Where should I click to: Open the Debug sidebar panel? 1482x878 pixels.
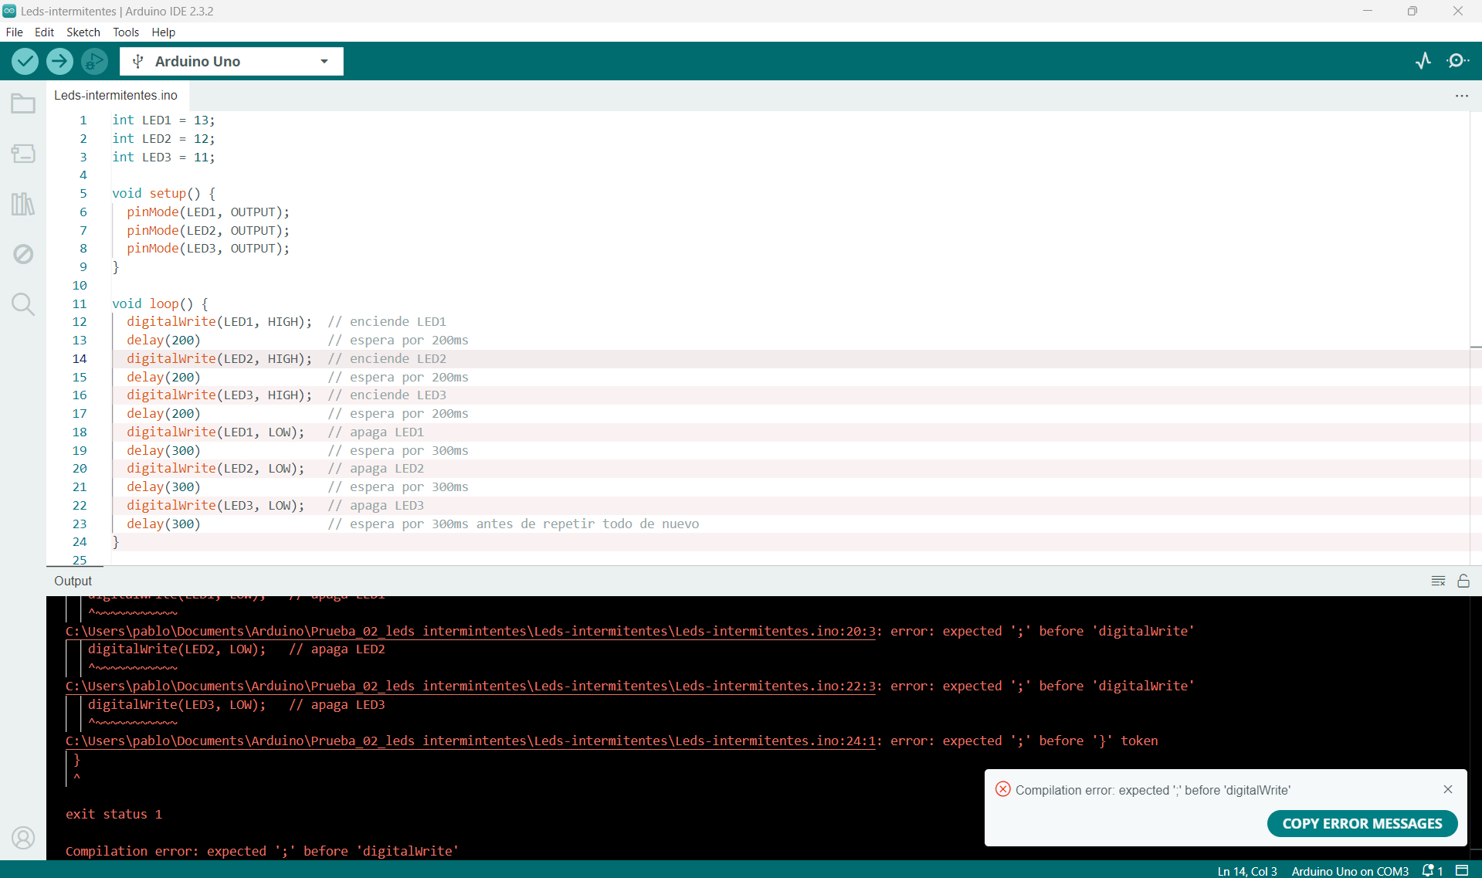[x=23, y=254]
